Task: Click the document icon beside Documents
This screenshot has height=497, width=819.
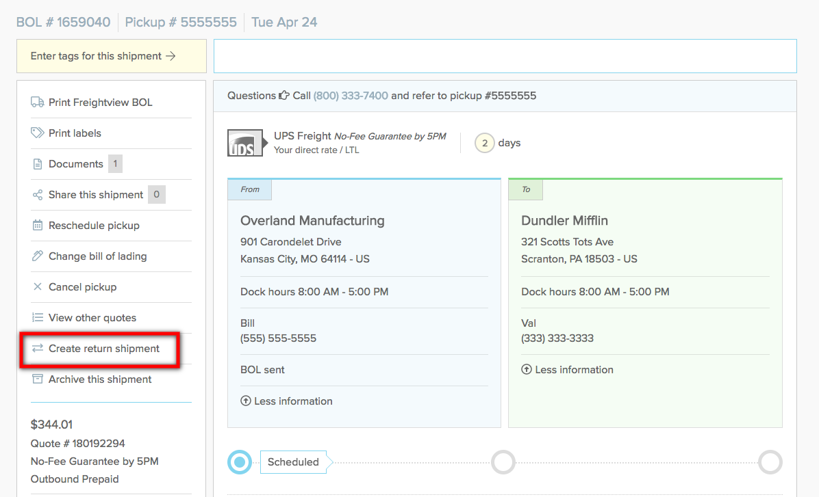Action: 37,164
